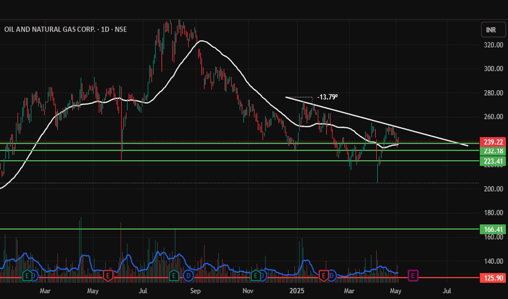This screenshot has height=299, width=508.
Task: Click the Mar 2024 time axis label
Action: pos(45,291)
